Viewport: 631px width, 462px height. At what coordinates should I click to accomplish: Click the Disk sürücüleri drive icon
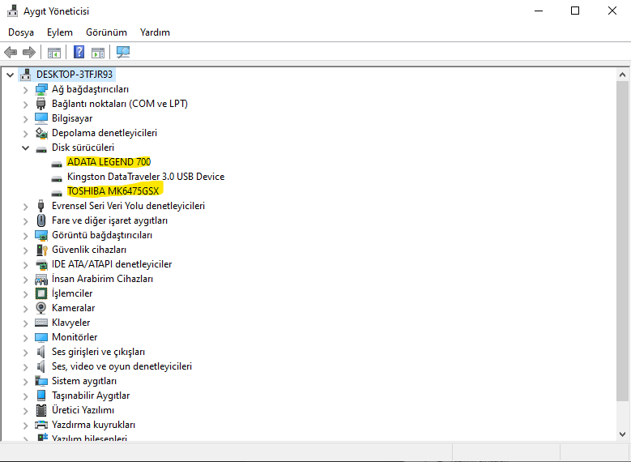pos(41,148)
